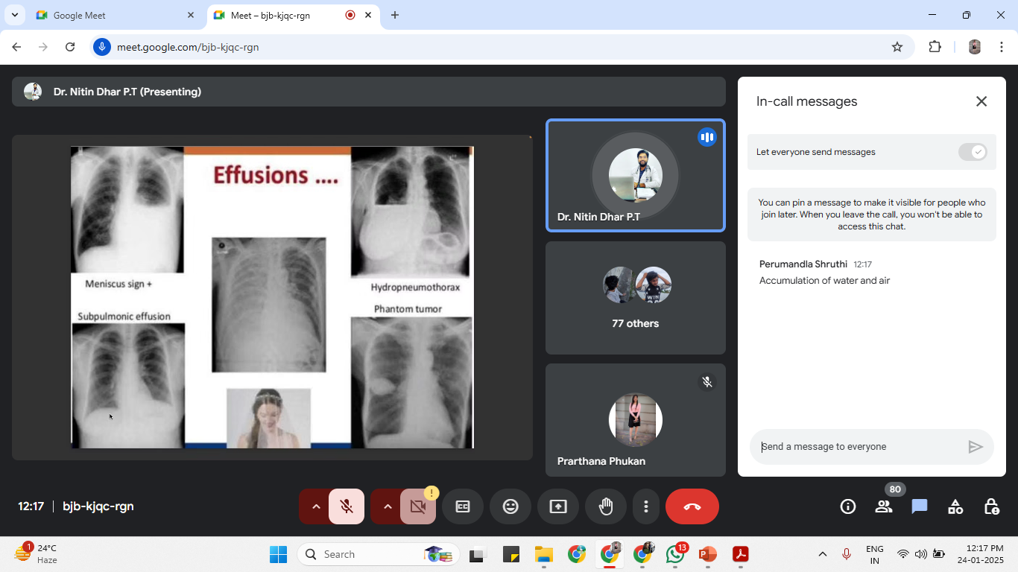Turn on the camera in Meet controls

(418, 506)
